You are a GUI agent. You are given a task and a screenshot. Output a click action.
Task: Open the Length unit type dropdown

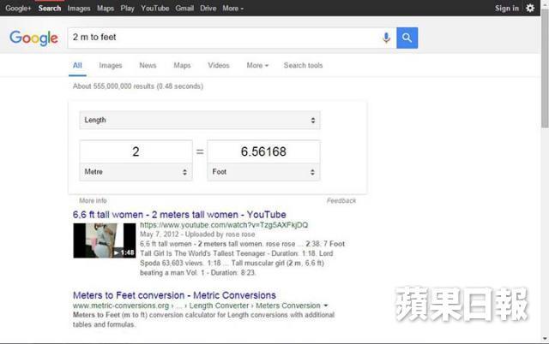tap(200, 120)
